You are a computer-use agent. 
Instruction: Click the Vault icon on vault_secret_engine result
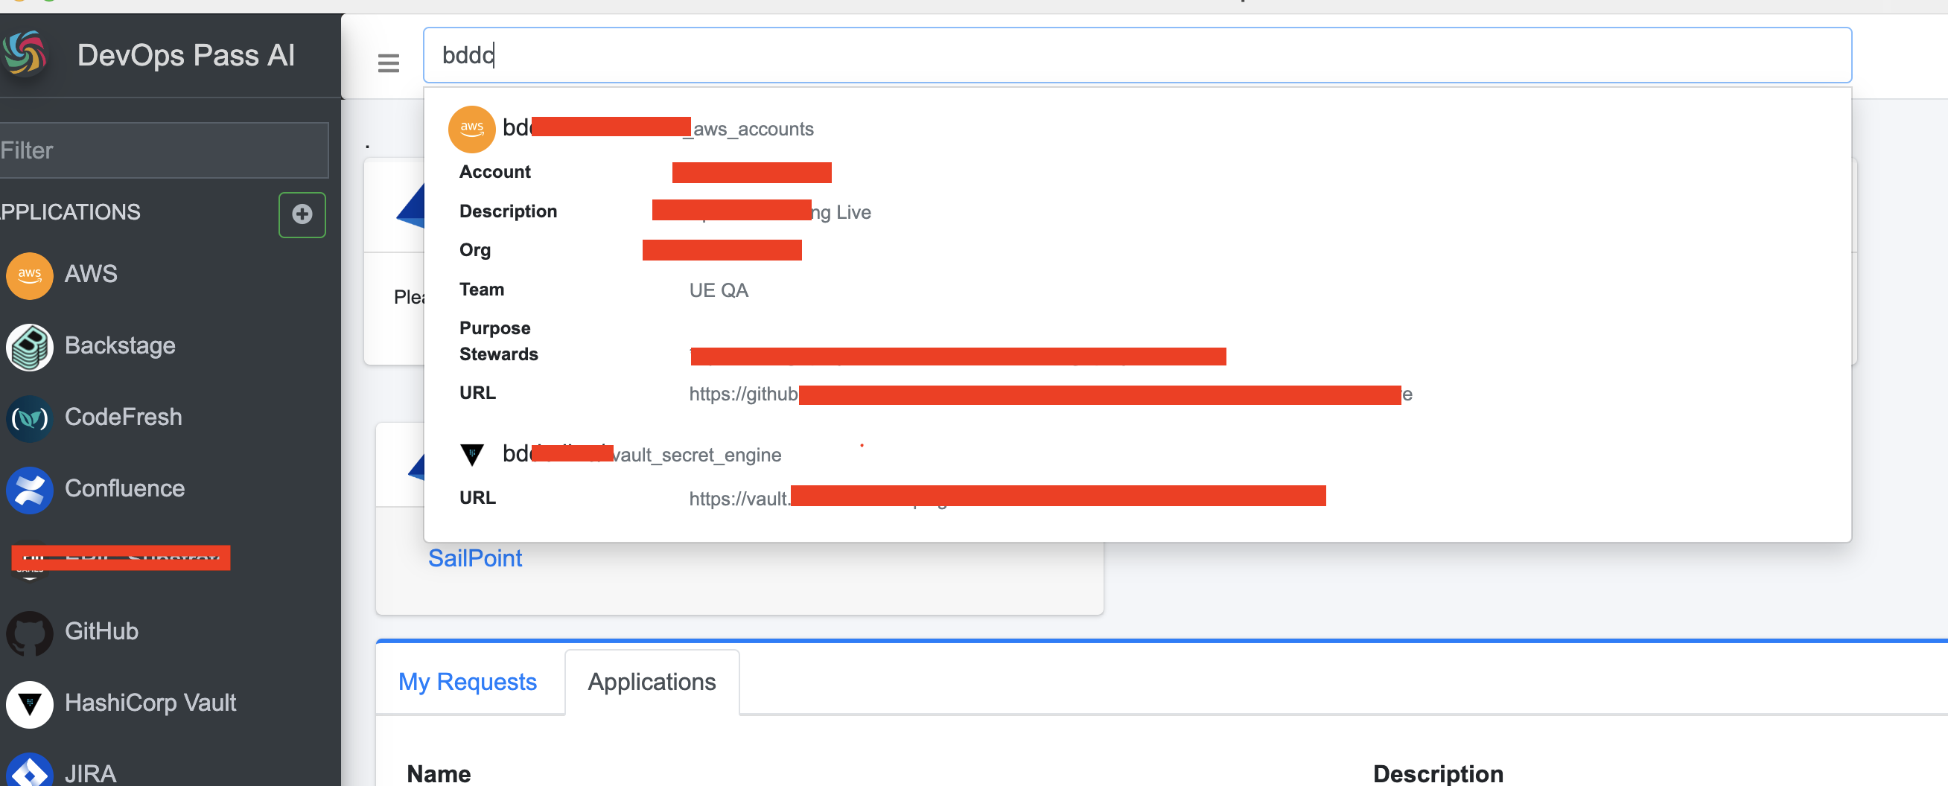pyautogui.click(x=471, y=454)
